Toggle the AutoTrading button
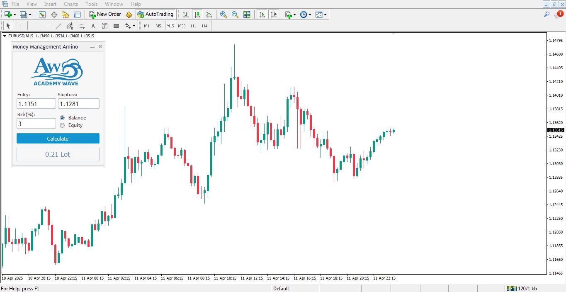Viewport: 566px width, 292px height. (155, 15)
